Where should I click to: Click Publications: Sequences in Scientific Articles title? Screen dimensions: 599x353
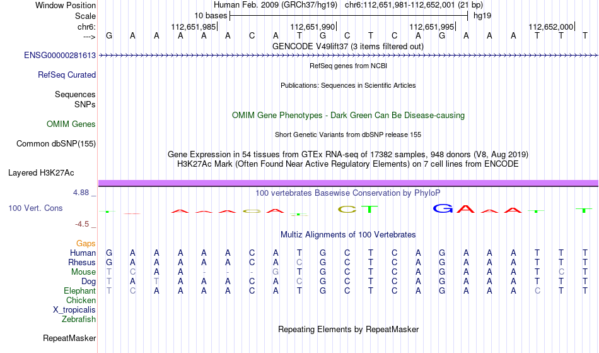click(x=348, y=85)
